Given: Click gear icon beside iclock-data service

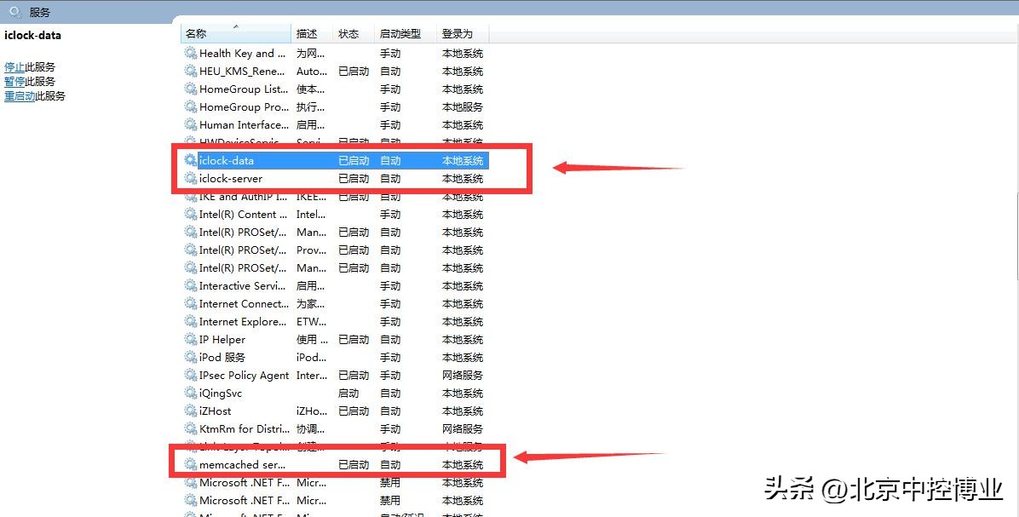Looking at the screenshot, I should [190, 160].
